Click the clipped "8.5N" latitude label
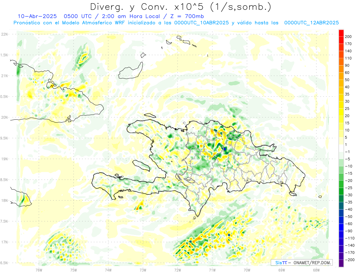Viewport: 355px width, 274px height. click(x=4, y=180)
